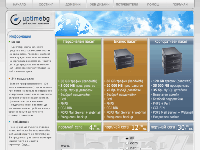Click 'Ежедневен backup' in personal package
Screen dimensions: 200x150
(x=74, y=117)
